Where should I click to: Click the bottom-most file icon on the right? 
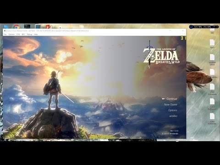[212, 116]
